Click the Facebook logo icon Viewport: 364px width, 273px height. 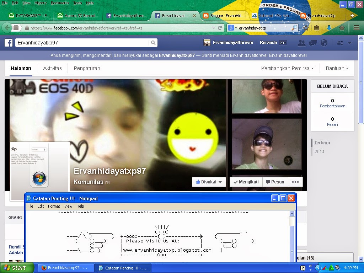9,43
